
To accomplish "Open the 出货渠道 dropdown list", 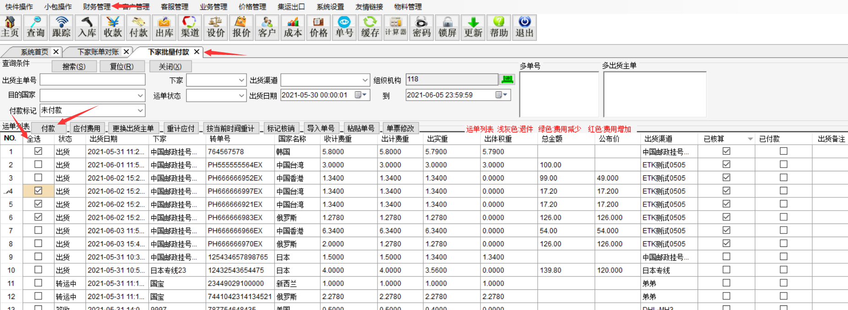I will tap(365, 80).
